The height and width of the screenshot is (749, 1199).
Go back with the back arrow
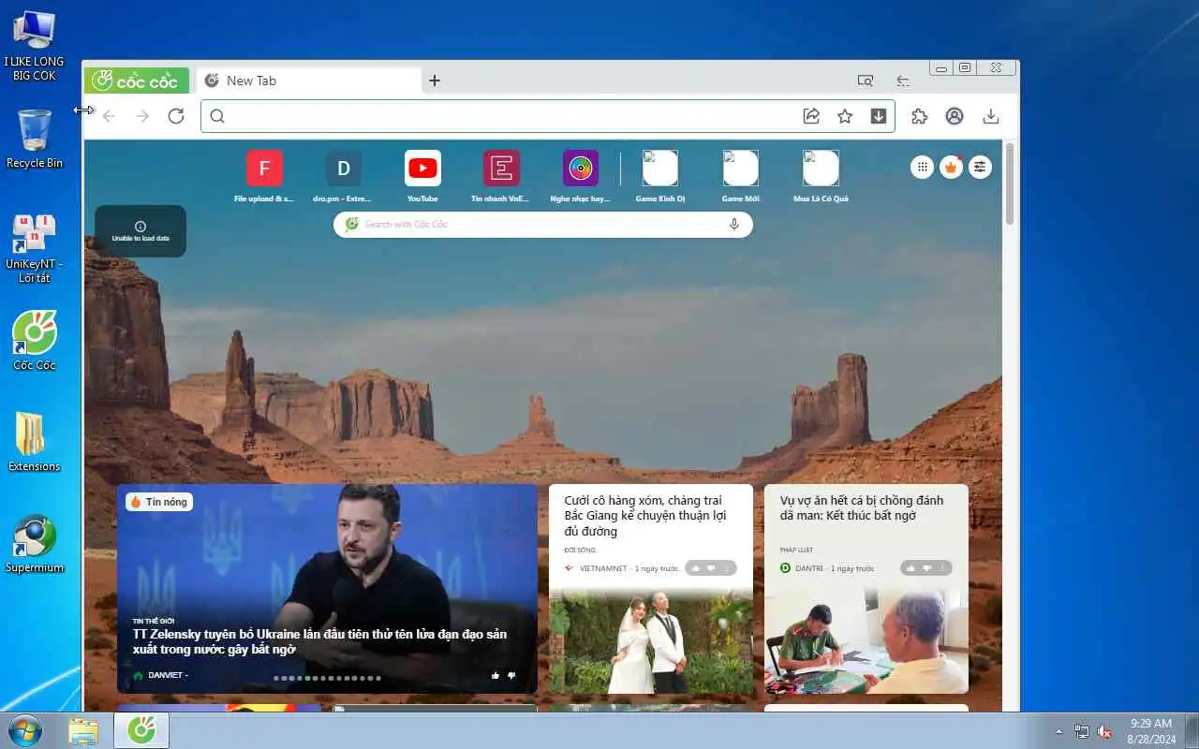pyautogui.click(x=109, y=116)
